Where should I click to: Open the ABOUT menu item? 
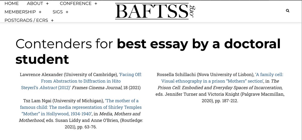35,4
